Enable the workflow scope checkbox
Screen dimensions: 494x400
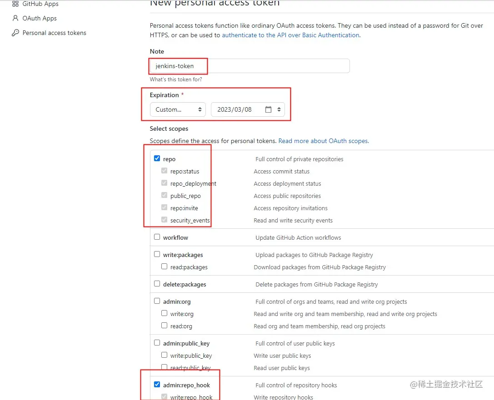click(x=157, y=237)
